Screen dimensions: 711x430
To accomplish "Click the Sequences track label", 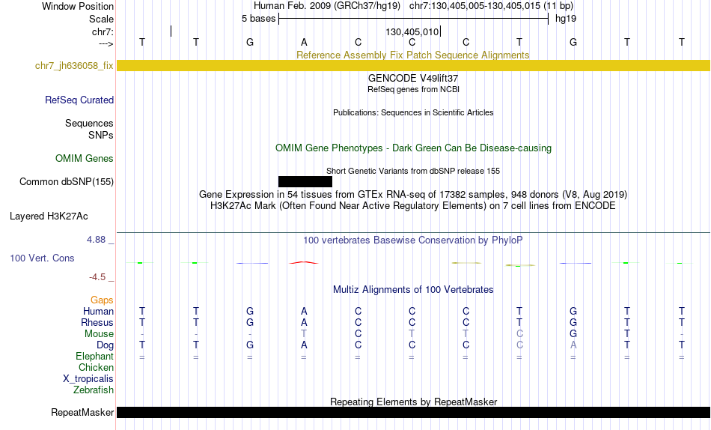I will pyautogui.click(x=89, y=123).
